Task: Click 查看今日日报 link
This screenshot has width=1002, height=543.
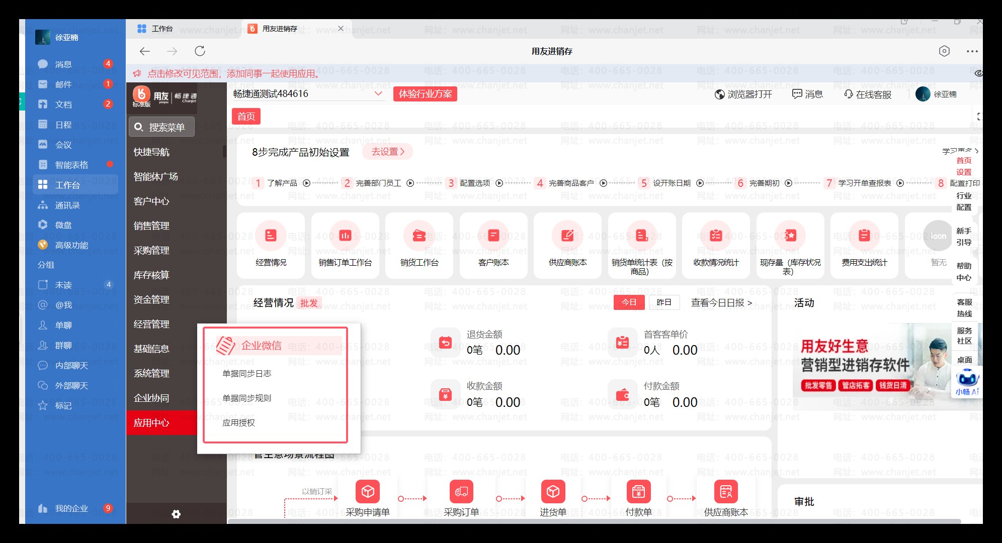Action: click(721, 302)
